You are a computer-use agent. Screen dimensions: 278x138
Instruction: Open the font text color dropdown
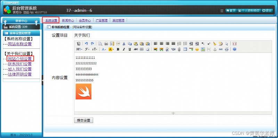coord(104,49)
